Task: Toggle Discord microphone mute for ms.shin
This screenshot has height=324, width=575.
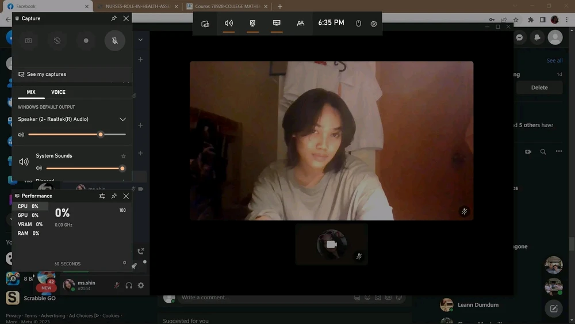Action: click(117, 285)
